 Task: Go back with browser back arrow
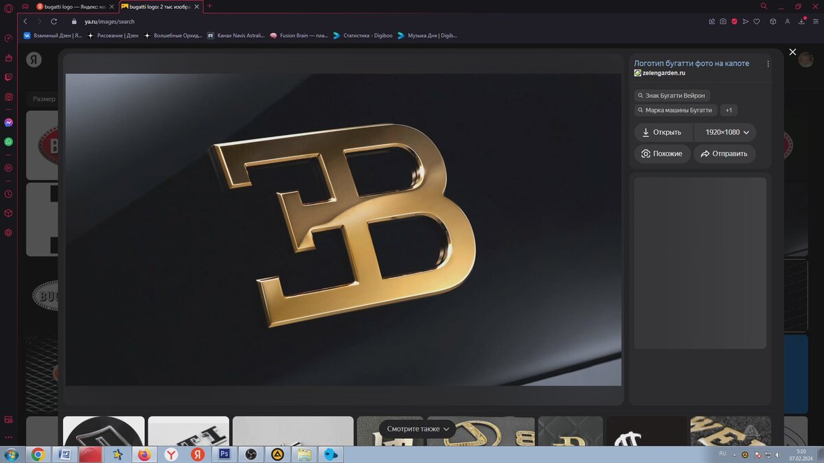[x=25, y=21]
